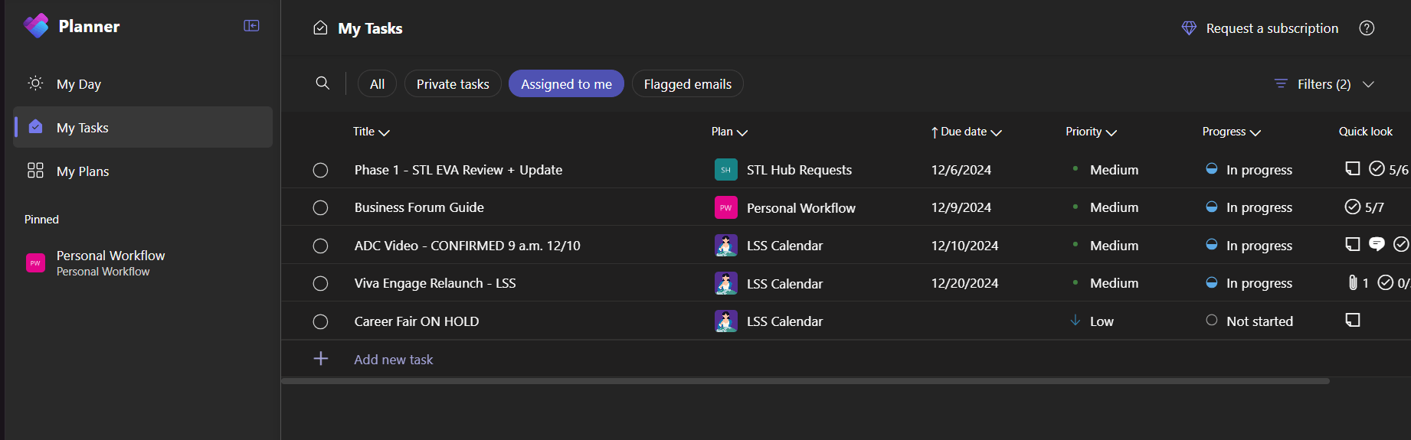Open STL Hub Requests plan link
This screenshot has width=1411, height=440.
click(799, 170)
